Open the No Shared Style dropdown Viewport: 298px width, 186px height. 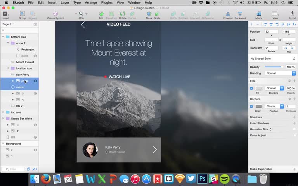pyautogui.click(x=273, y=59)
